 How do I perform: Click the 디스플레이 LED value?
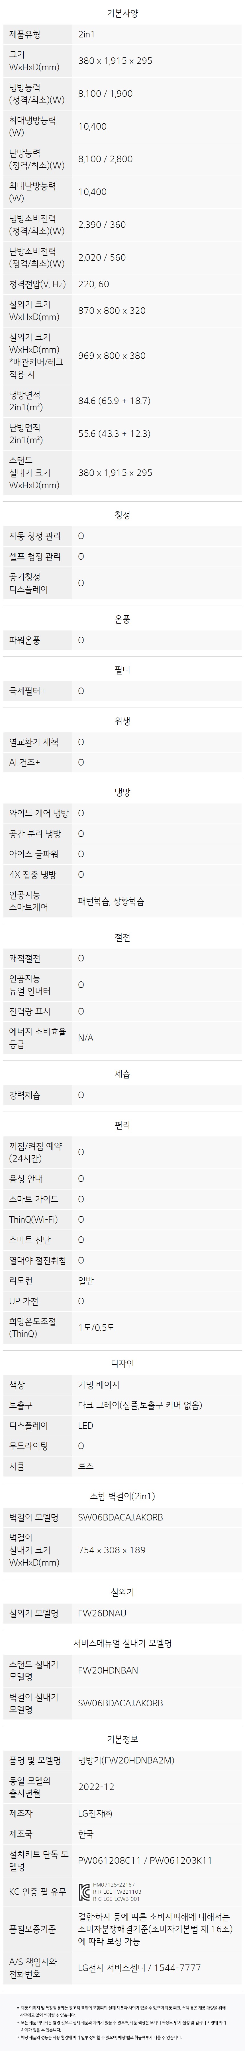[86, 1425]
